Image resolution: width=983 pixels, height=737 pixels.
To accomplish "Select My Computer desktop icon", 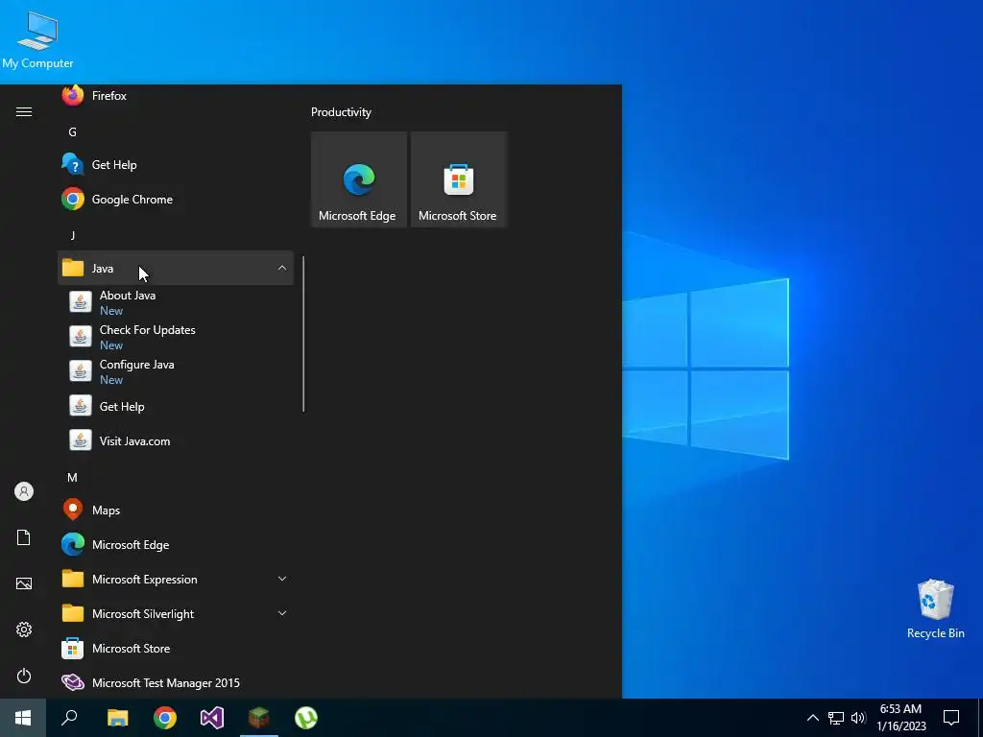I will click(x=37, y=39).
